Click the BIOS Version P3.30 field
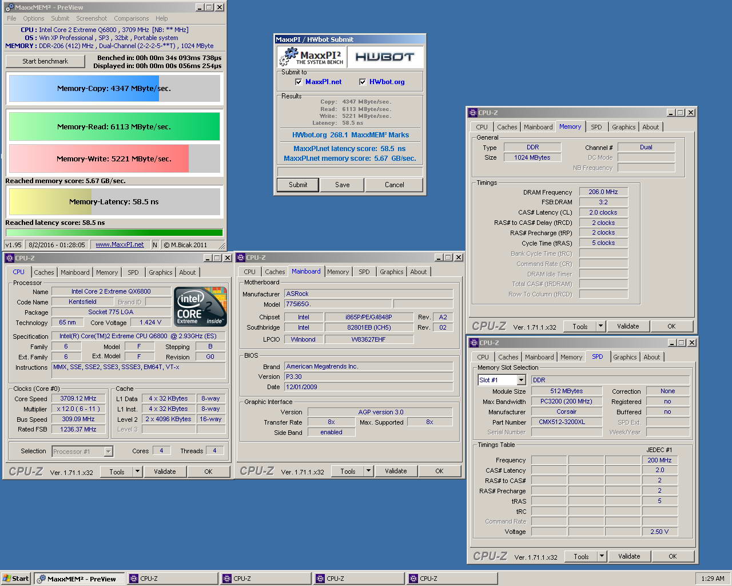 (x=368, y=377)
